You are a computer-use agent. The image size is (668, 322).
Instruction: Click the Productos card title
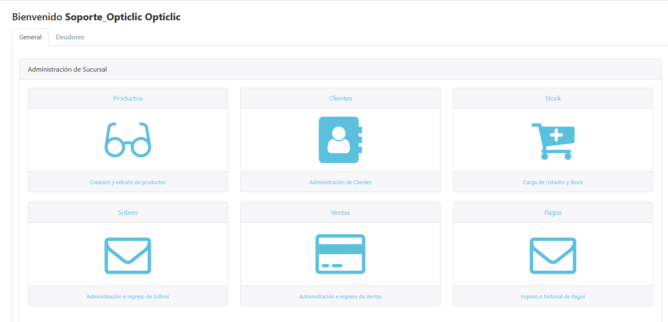pyautogui.click(x=128, y=99)
